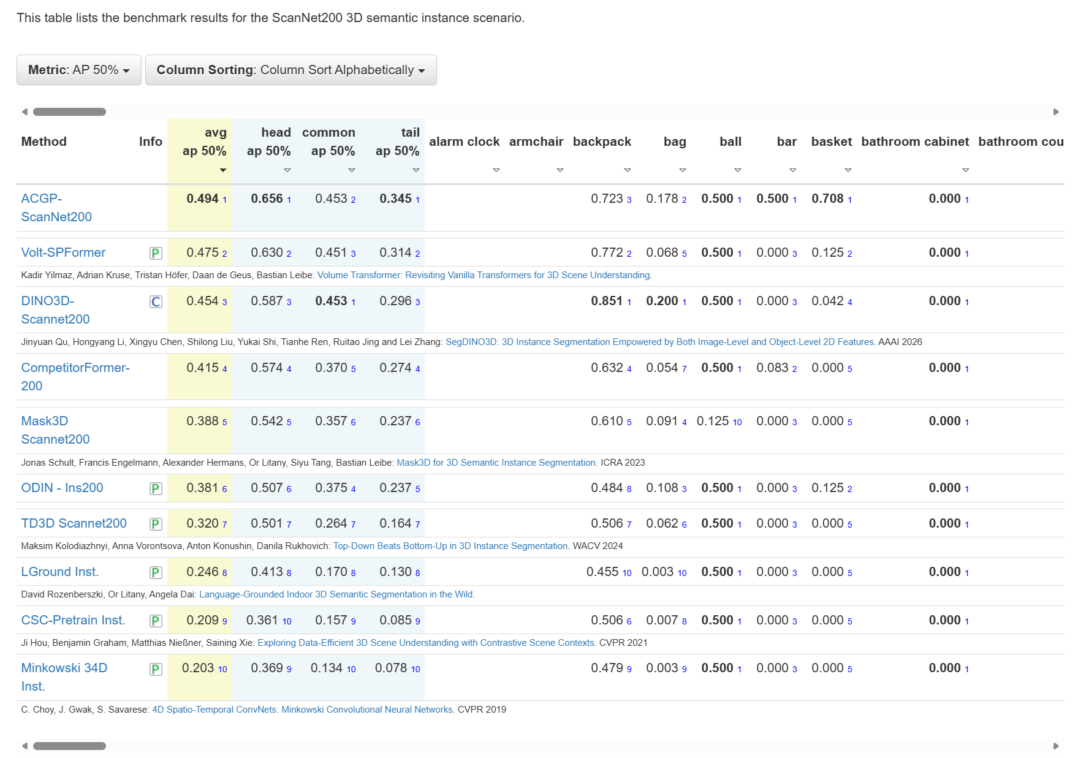Click the top scrollbar right arrow
The width and height of the screenshot is (1081, 758).
1056,112
